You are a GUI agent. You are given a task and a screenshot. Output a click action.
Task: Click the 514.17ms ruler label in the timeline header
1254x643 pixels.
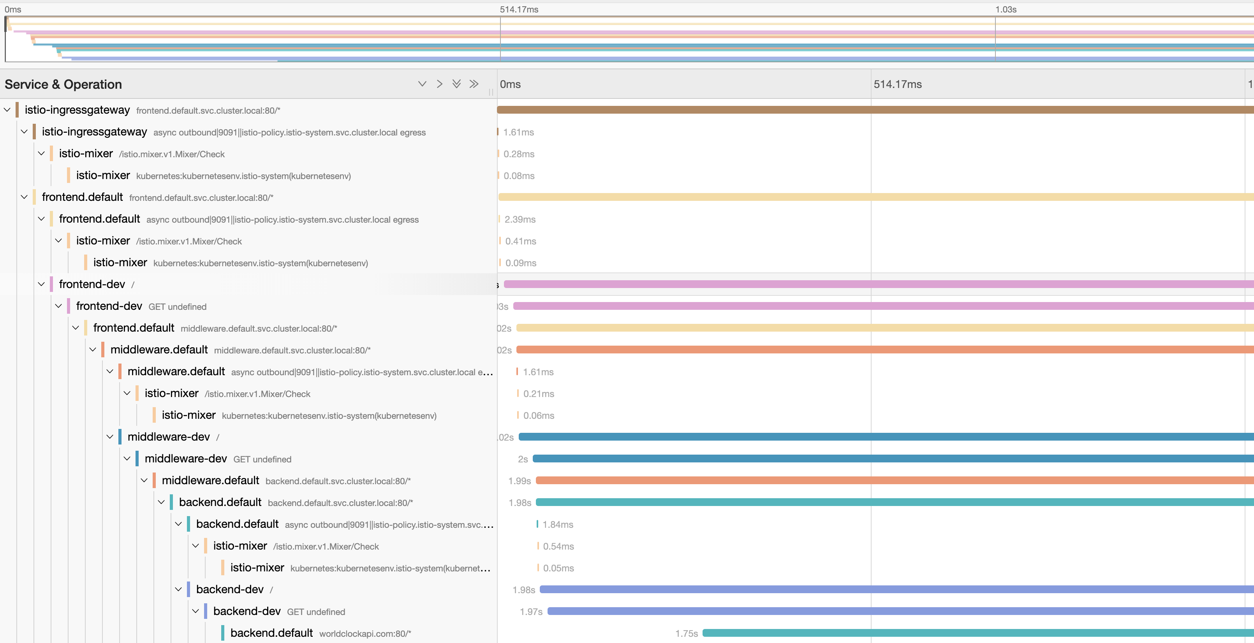tap(897, 84)
